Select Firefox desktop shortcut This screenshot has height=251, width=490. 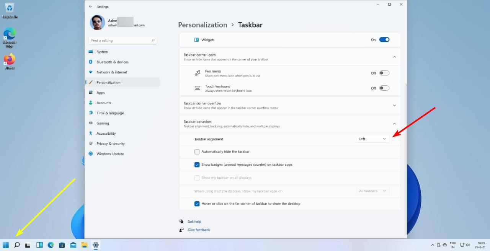[x=10, y=61]
